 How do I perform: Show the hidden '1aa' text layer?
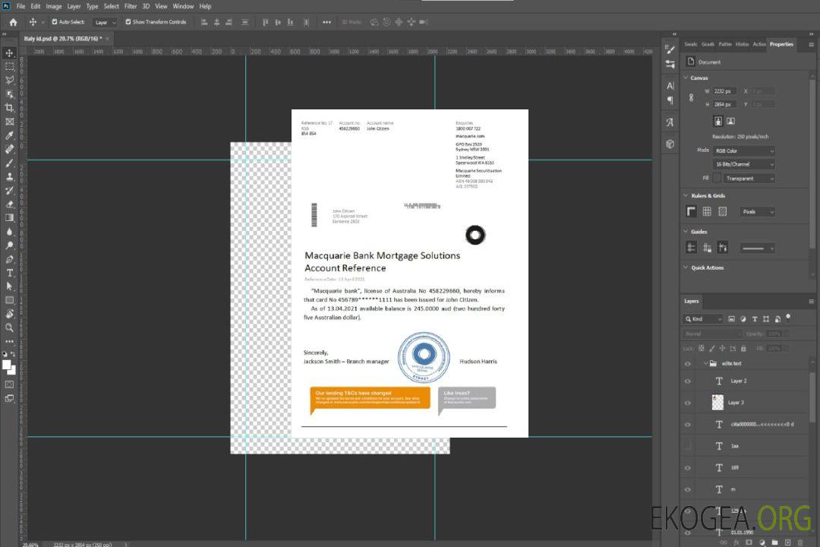click(688, 446)
